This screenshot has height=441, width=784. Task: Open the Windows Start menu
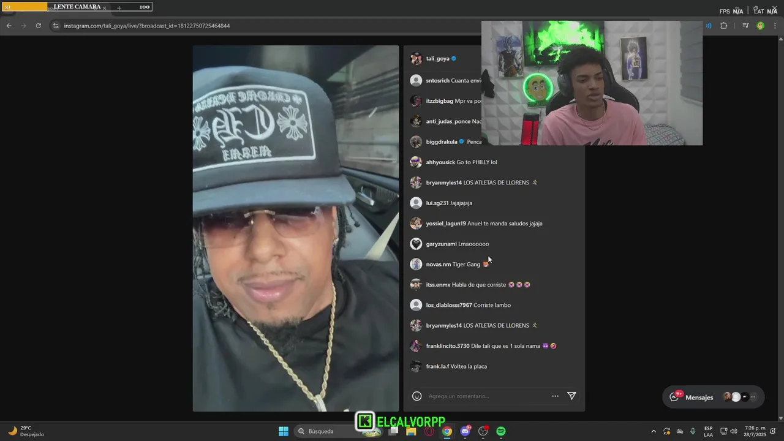(x=284, y=431)
